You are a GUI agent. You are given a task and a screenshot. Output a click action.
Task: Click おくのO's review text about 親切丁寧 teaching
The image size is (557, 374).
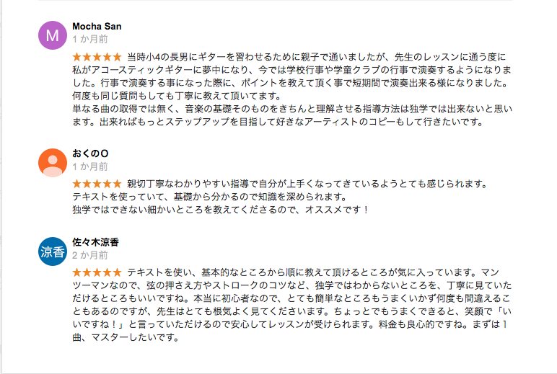[289, 184]
